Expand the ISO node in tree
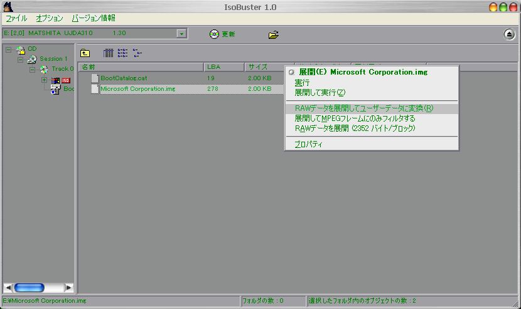 [44, 80]
